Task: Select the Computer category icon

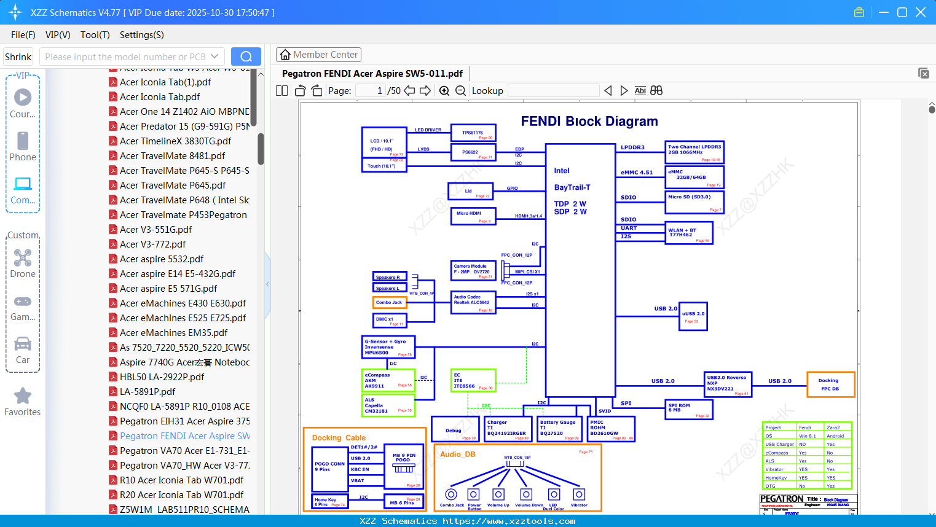Action: (23, 190)
